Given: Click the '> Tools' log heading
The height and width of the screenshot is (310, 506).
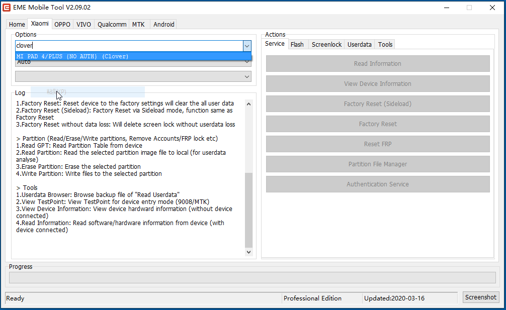Looking at the screenshot, I should (x=27, y=188).
